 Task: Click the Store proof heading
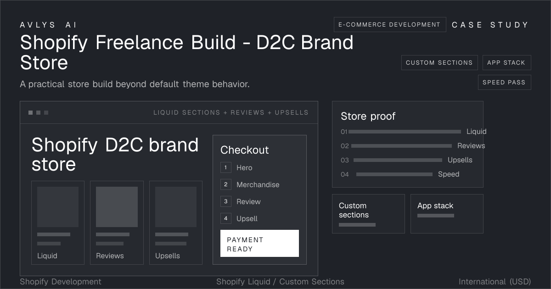tap(368, 117)
